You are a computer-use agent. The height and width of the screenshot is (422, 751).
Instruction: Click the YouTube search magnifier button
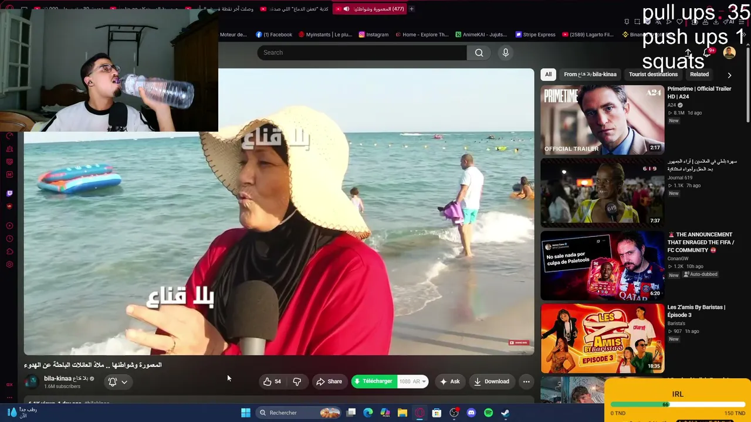[479, 53]
